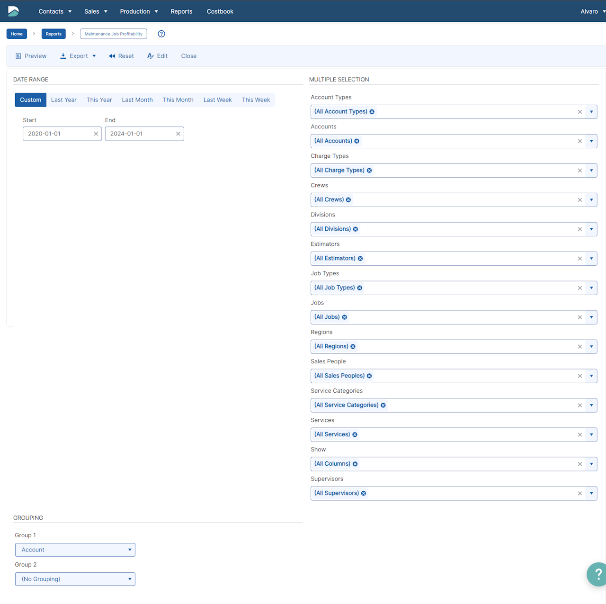The image size is (606, 604).
Task: Clear all selections in Crews field
Action: [580, 200]
